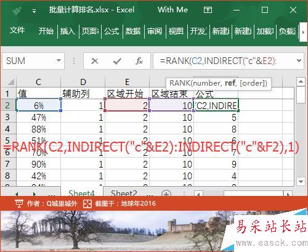The height and width of the screenshot is (252, 308).
Task: Go to previous sheet tab arrow
Action: (x=17, y=194)
